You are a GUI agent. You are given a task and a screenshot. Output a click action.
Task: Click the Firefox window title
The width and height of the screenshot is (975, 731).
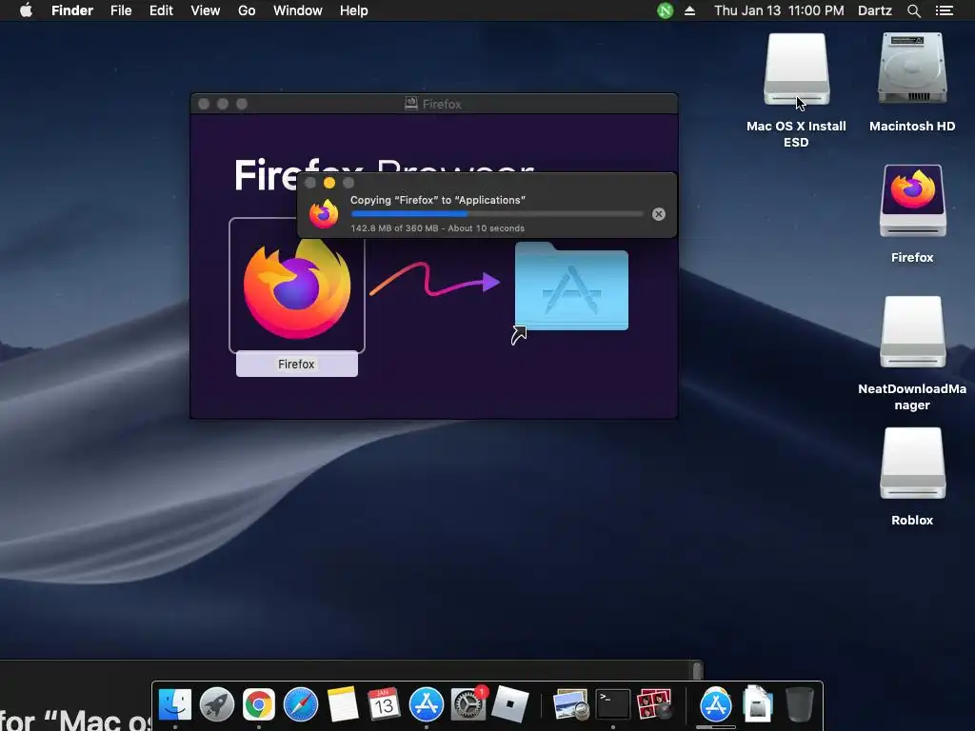point(442,105)
